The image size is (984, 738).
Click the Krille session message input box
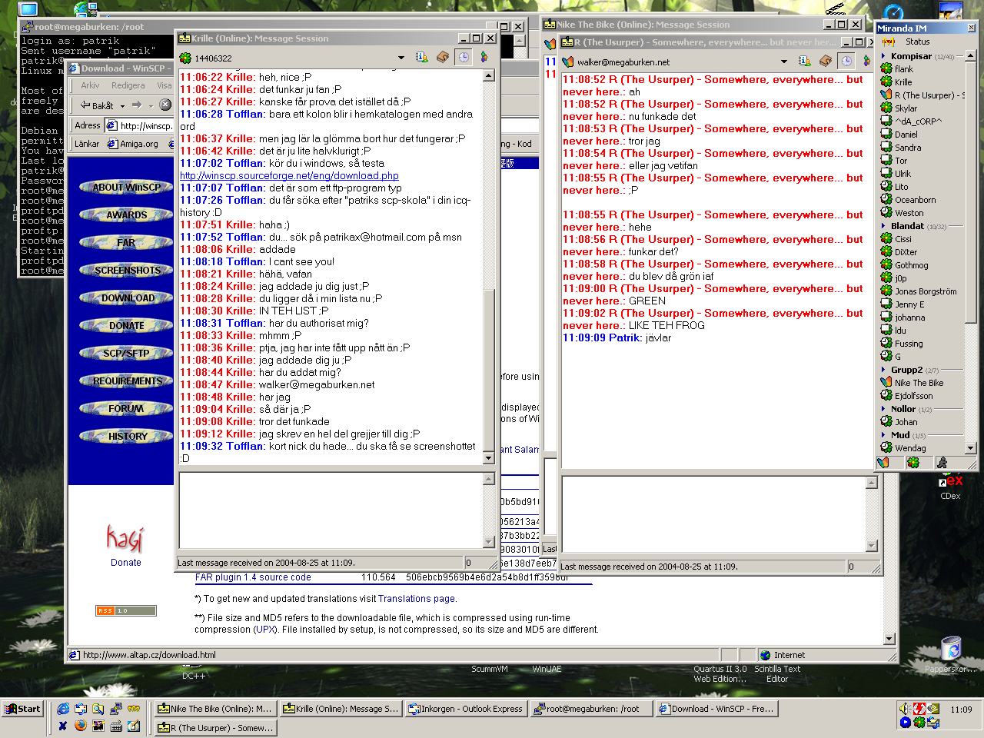(331, 510)
